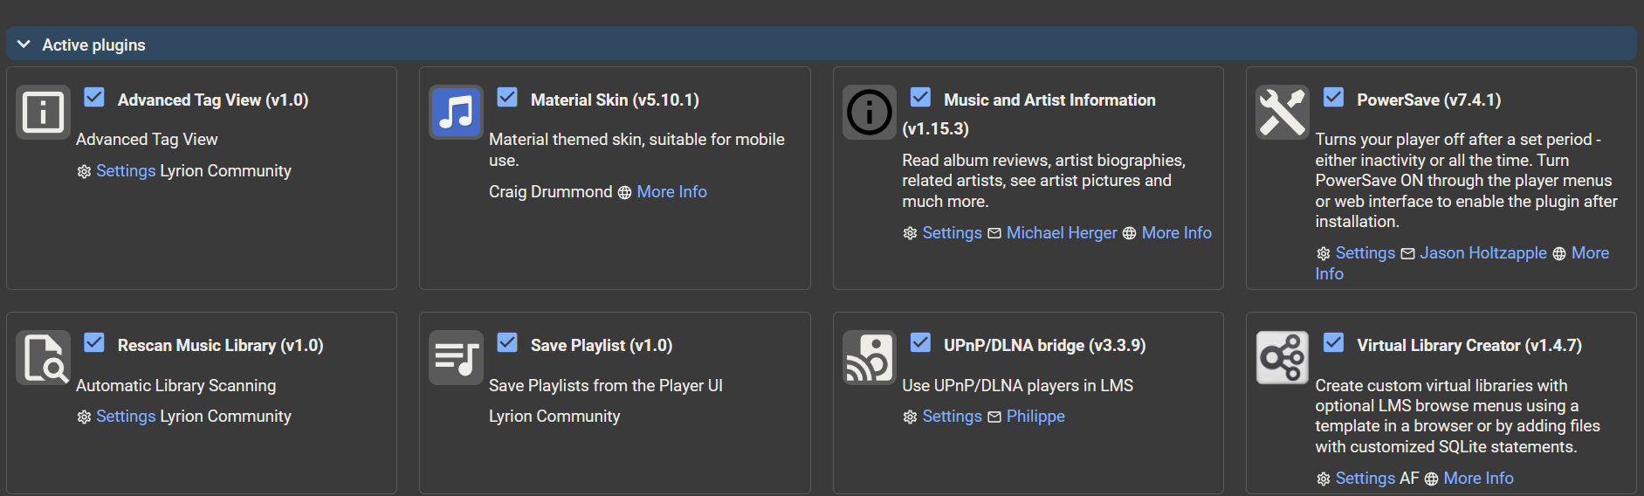Click the Advanced Tag View plugin icon
Screen dimensions: 1644x496
43,112
